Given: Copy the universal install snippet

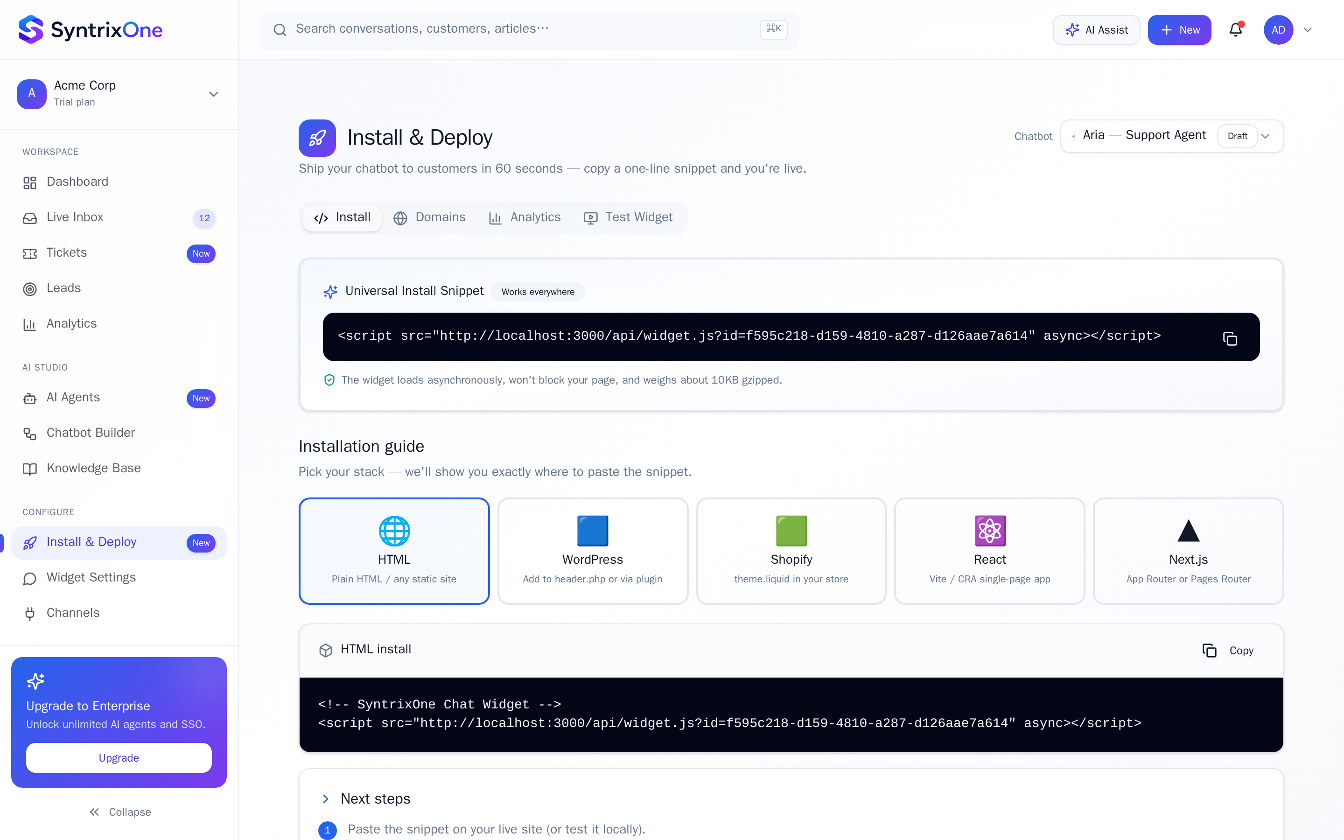Looking at the screenshot, I should coord(1230,338).
